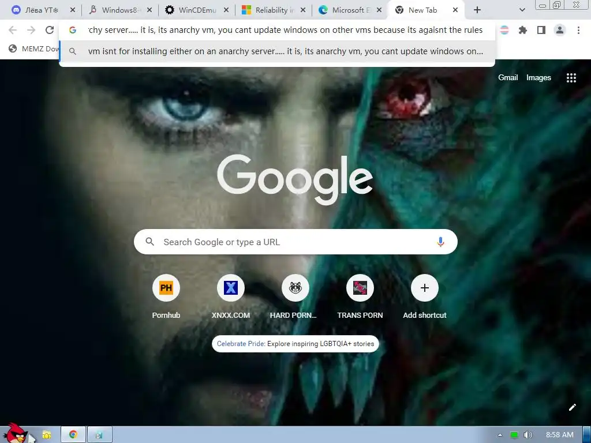This screenshot has width=591, height=443.
Task: Switch to the Reliability tab
Action: click(273, 10)
